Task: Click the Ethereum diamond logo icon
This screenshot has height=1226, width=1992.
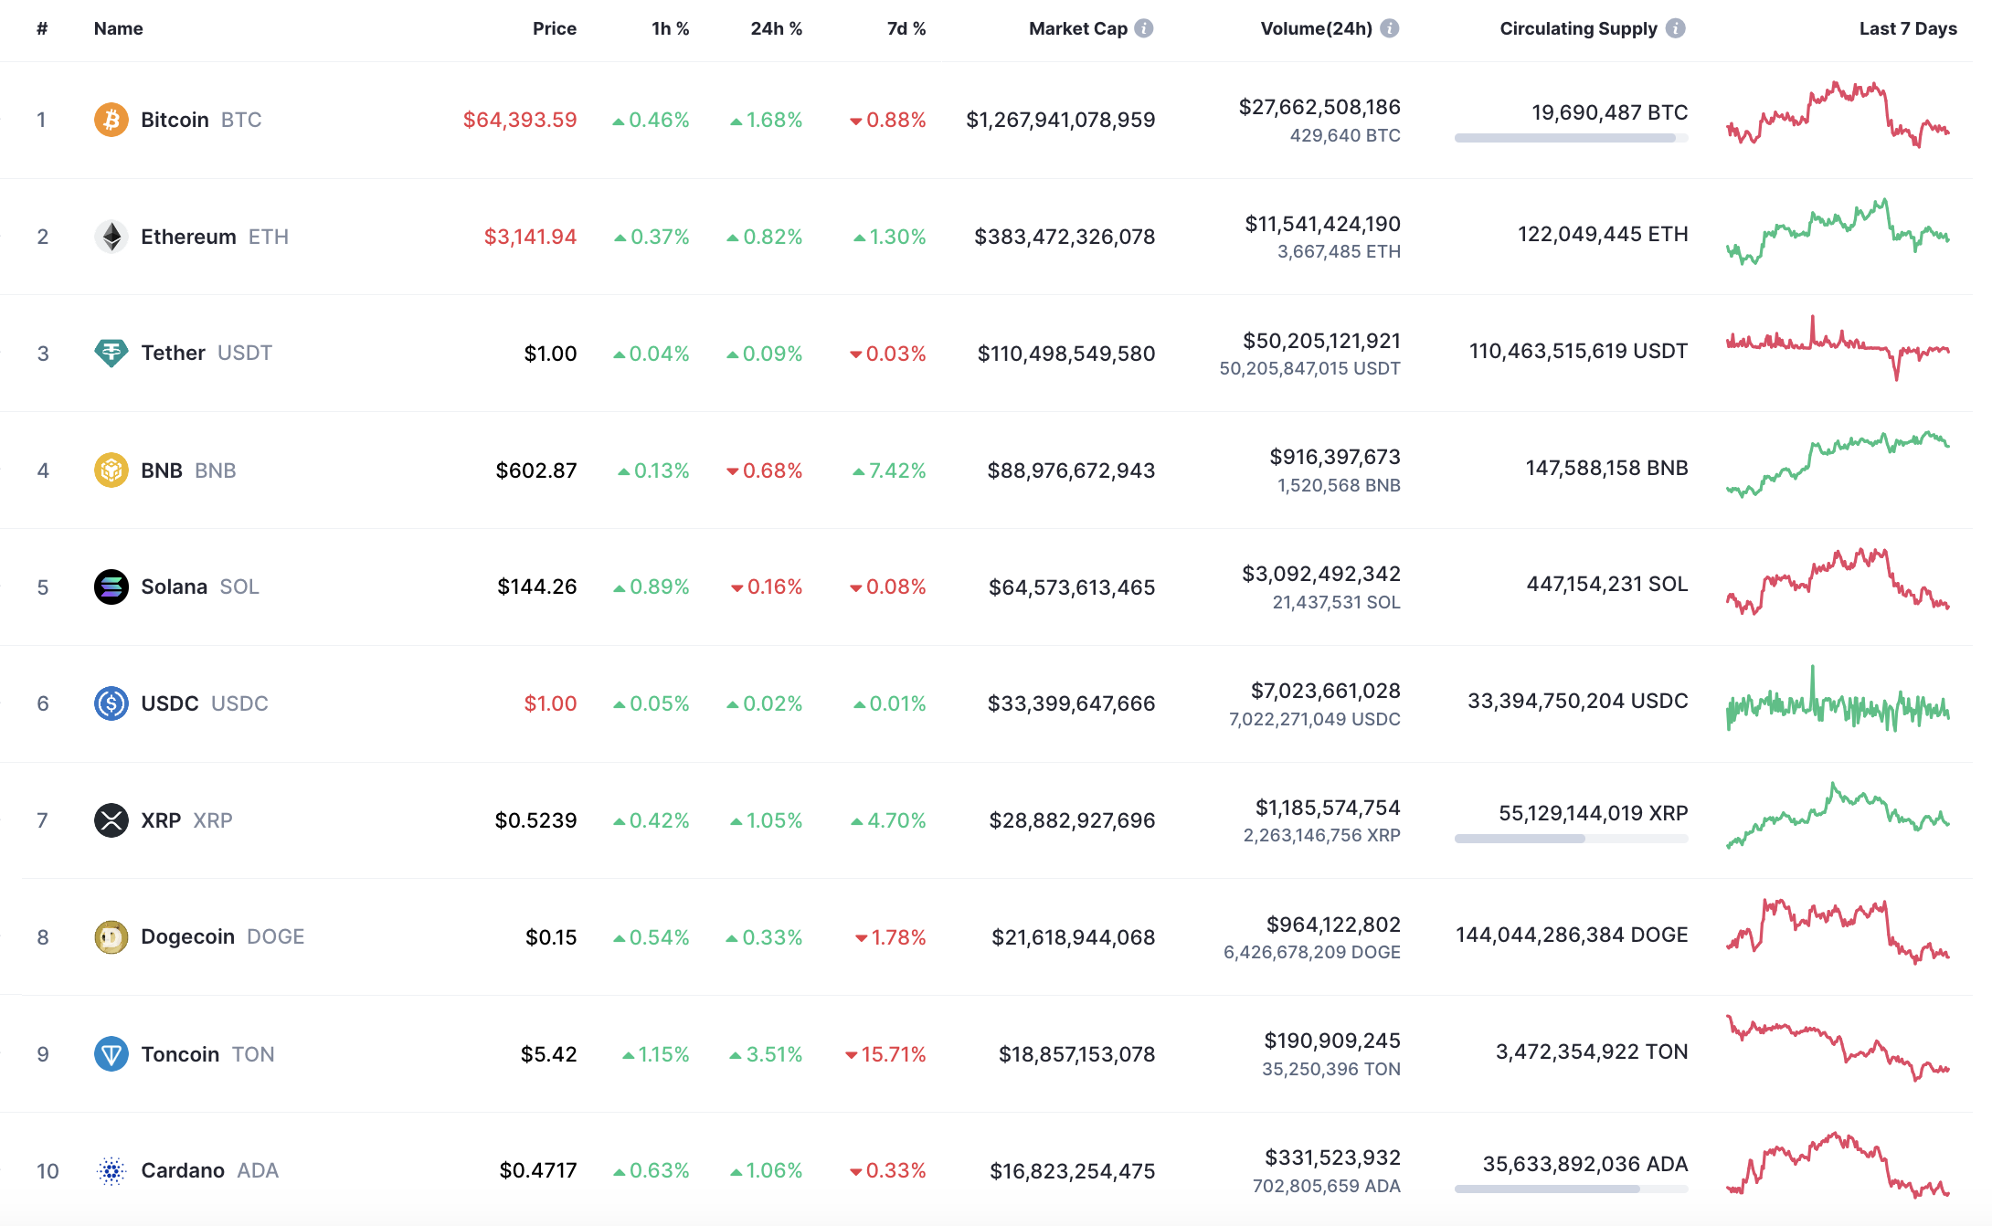Action: point(111,237)
